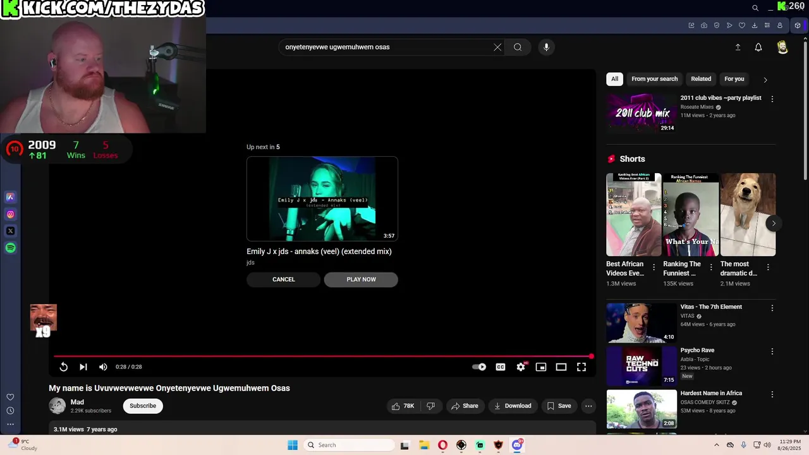Open the Mad channel avatar
This screenshot has width=809, height=455.
(x=57, y=406)
